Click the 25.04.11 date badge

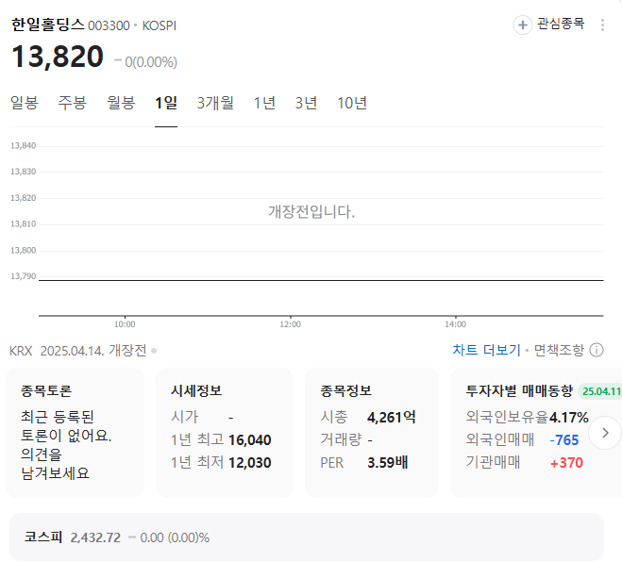click(599, 391)
